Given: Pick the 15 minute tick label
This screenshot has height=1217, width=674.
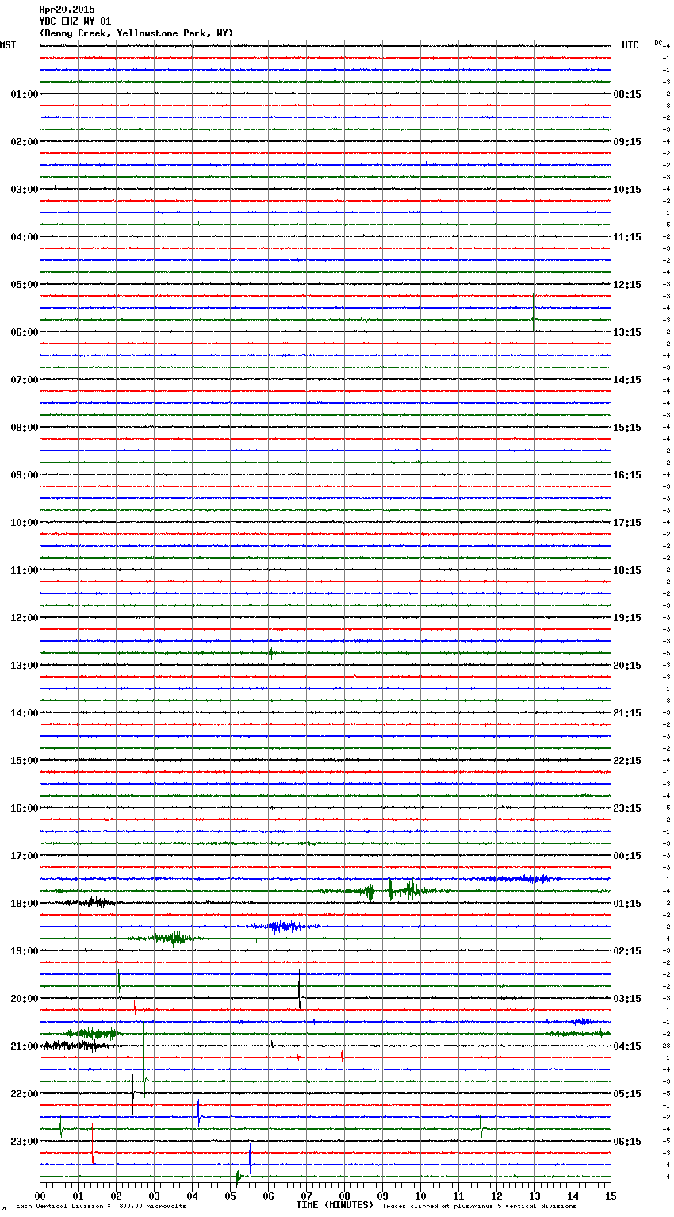Looking at the screenshot, I should click(611, 1196).
